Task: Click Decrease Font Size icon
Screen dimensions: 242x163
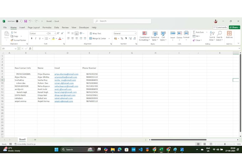Action: coord(62,33)
